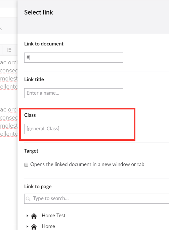
Task: Click the Class input box
Action: coord(74,129)
